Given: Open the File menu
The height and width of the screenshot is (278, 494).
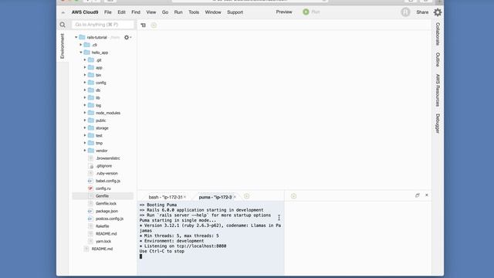Looking at the screenshot, I should point(108,12).
